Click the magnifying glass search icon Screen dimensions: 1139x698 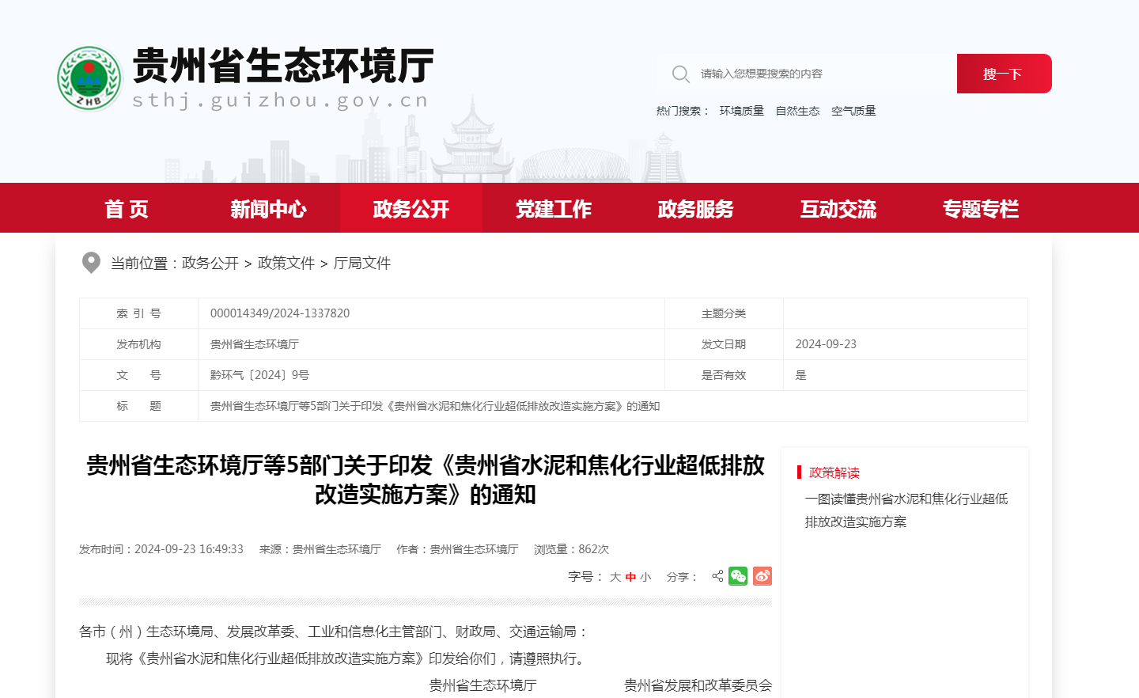click(x=681, y=74)
